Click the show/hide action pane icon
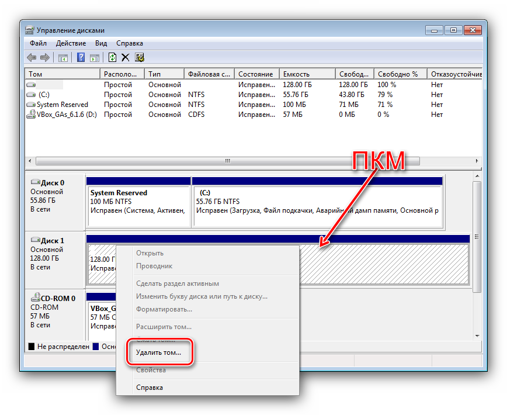Viewport: 507px width, 415px height. (x=93, y=57)
